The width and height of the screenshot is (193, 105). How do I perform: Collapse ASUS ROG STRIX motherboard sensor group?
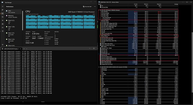tap(99, 67)
